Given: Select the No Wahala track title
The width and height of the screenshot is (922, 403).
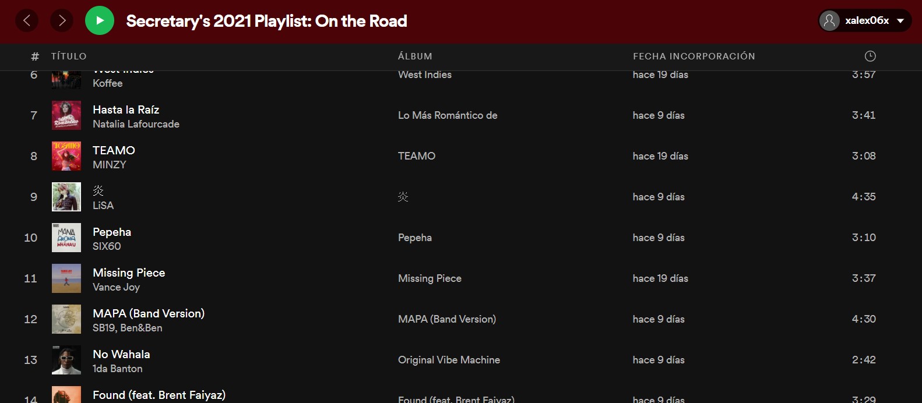Looking at the screenshot, I should (121, 354).
